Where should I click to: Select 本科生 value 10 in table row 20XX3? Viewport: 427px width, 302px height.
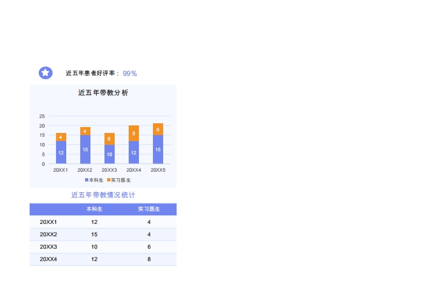94,247
